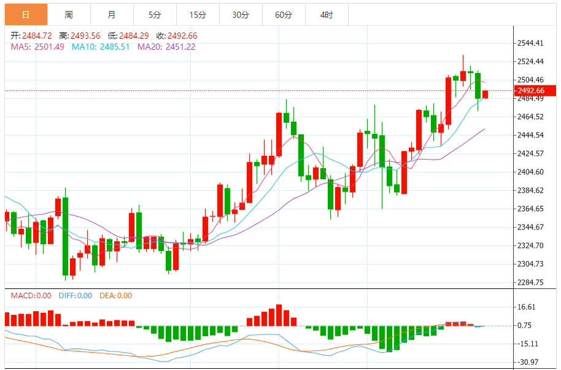Click the 2464.52 price axis label

pos(530,117)
